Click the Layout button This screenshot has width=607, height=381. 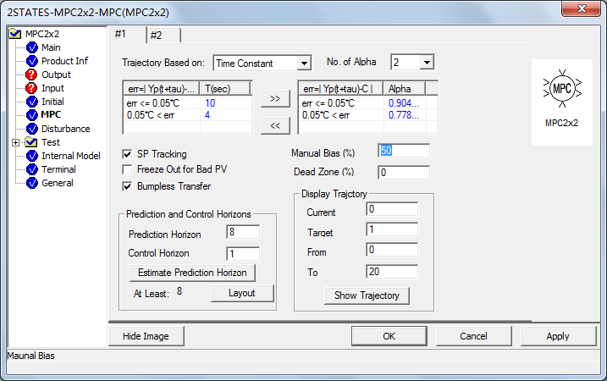[x=242, y=293]
